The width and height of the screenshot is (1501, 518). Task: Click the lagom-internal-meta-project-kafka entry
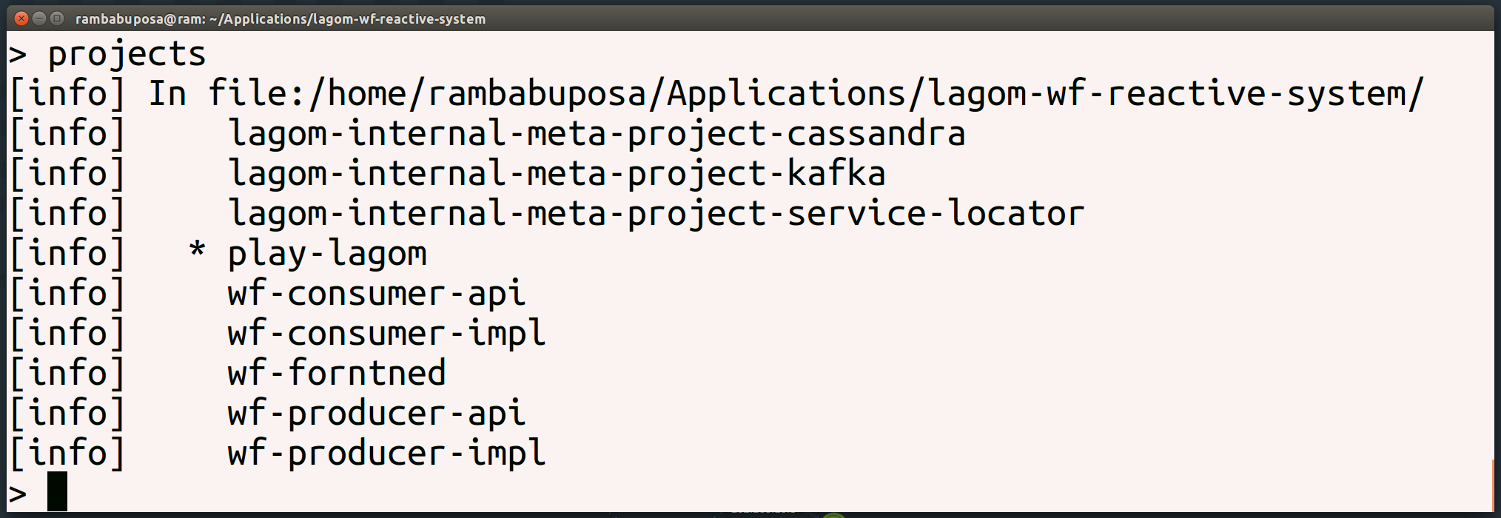557,175
